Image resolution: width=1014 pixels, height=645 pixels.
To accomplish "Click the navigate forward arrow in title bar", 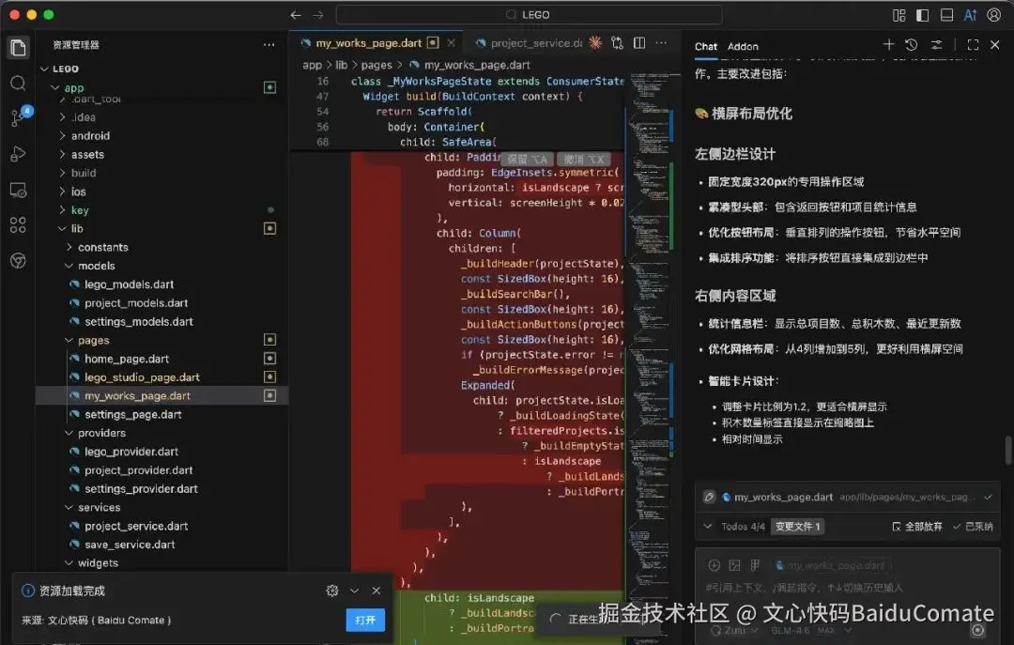I will [318, 15].
